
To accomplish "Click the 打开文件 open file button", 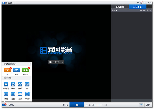I will 54,62.
